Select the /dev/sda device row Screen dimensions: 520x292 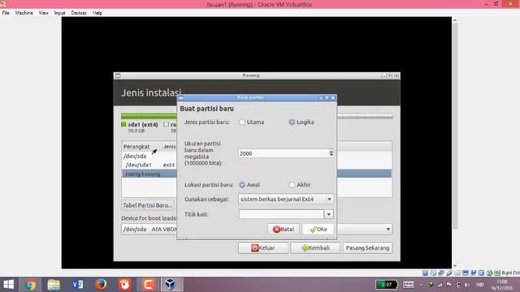click(149, 156)
